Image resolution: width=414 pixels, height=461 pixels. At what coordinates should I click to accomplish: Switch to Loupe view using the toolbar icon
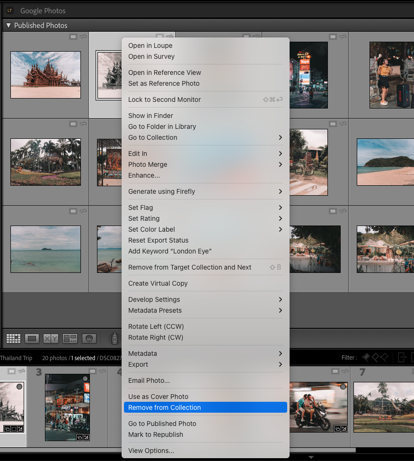coord(32,338)
